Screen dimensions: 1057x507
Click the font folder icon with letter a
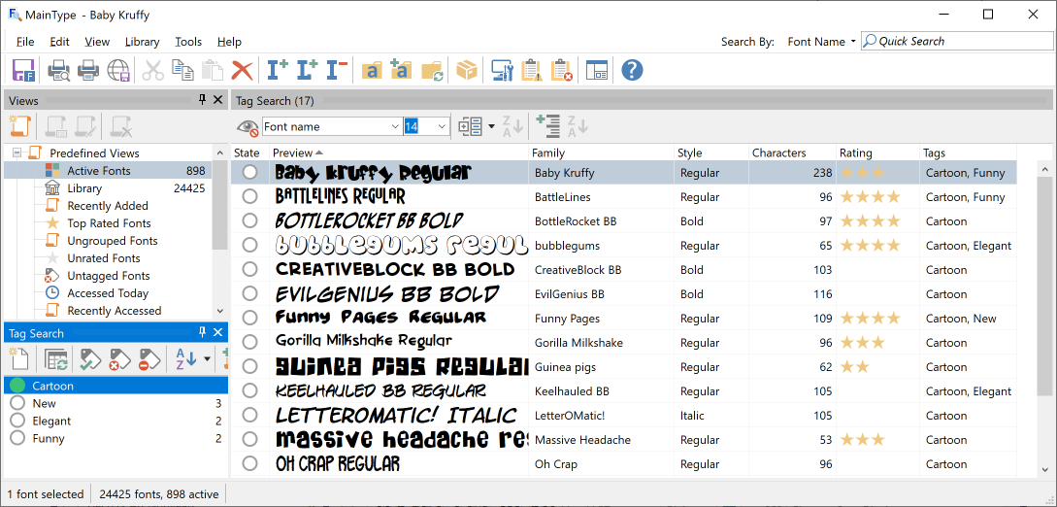tap(372, 70)
